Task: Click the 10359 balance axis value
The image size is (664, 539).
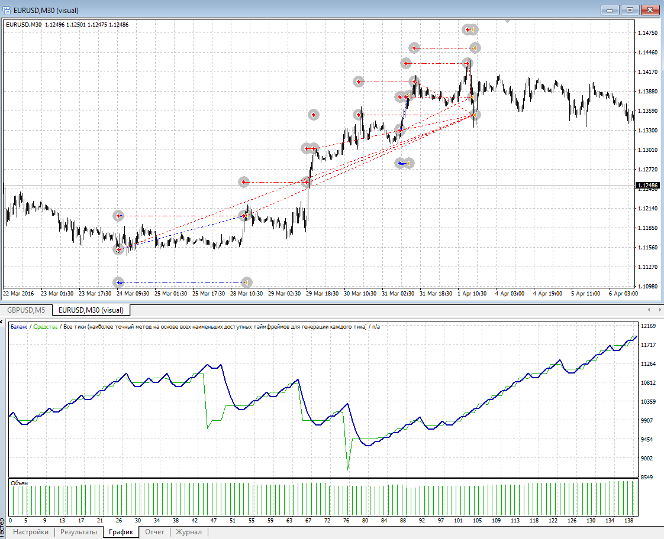Action: tap(649, 402)
